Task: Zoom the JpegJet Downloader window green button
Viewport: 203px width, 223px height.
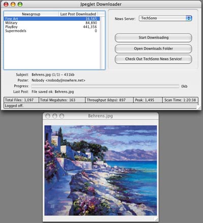Action: click(x=20, y=4)
